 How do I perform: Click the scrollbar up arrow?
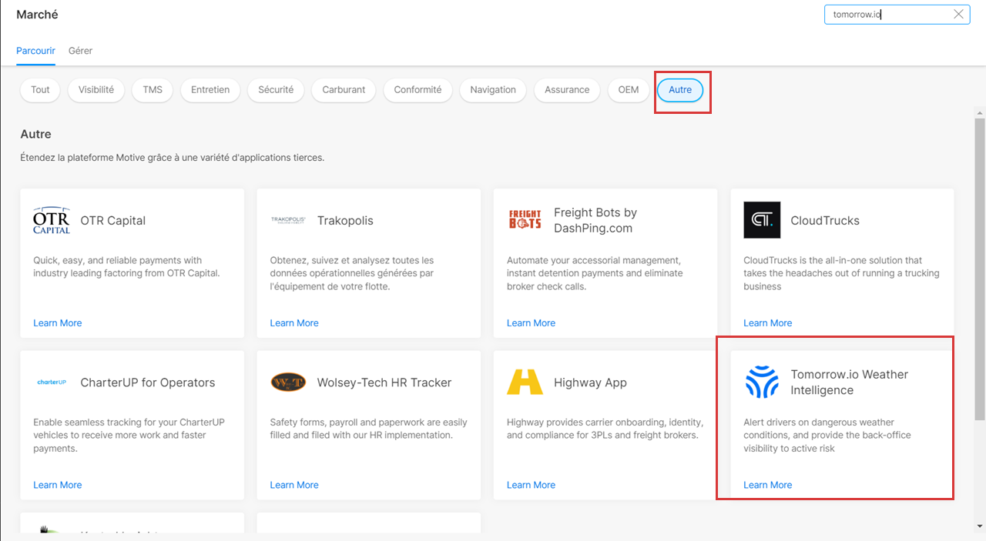(979, 112)
